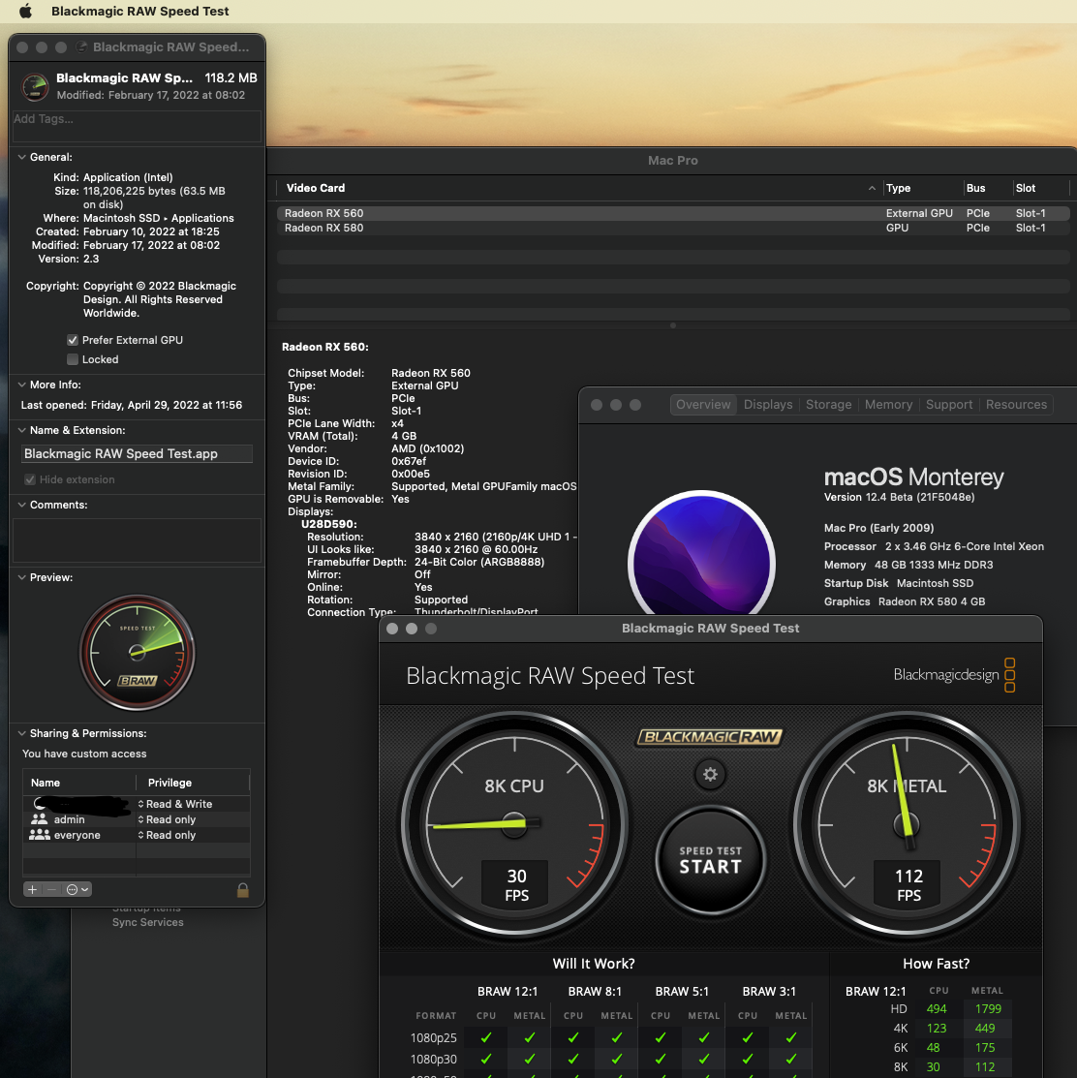Click the Video Card sort arrow
Image resolution: width=1077 pixels, height=1078 pixels.
[872, 188]
